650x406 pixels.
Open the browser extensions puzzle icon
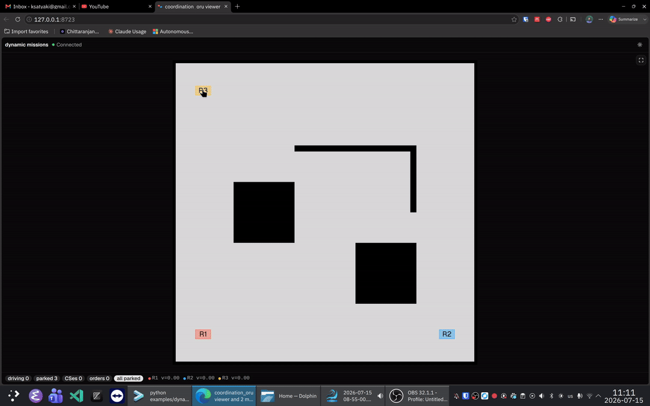[560, 19]
